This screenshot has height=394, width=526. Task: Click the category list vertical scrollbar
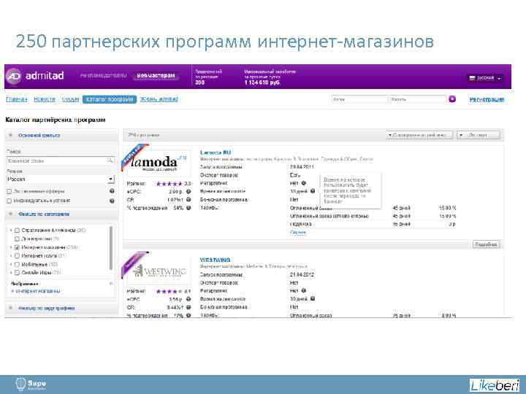coord(111,248)
